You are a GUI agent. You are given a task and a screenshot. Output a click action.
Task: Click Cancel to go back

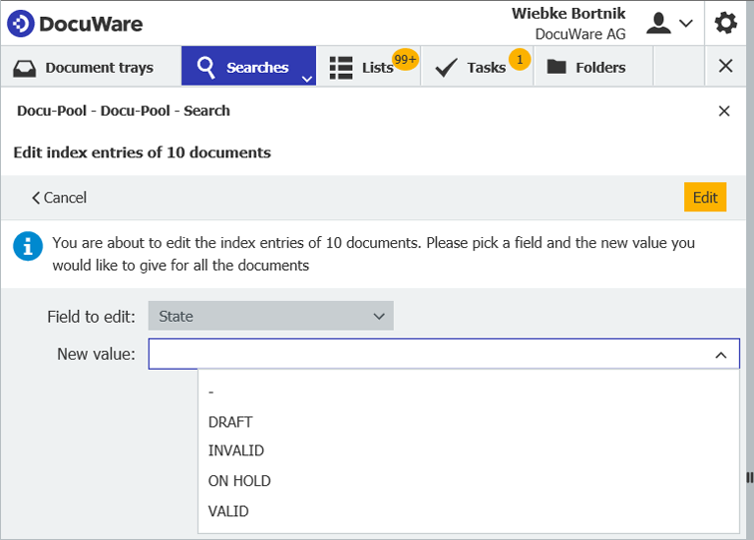59,197
